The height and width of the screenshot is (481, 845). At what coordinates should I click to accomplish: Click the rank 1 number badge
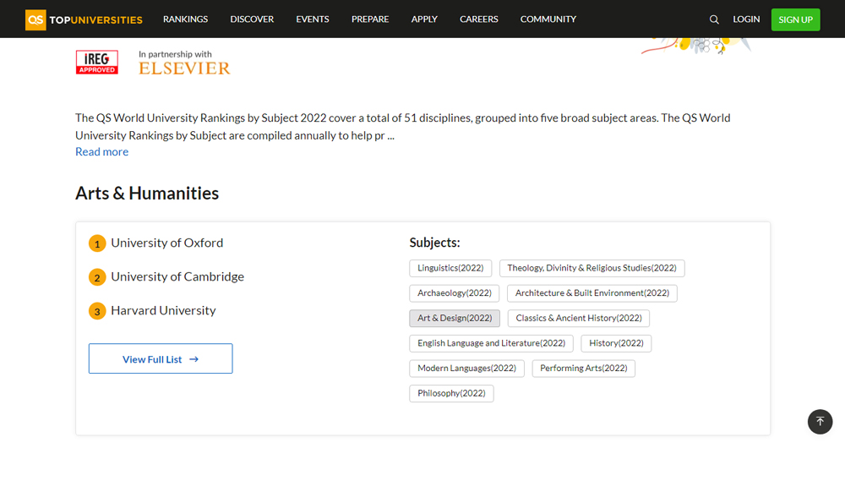click(x=97, y=243)
